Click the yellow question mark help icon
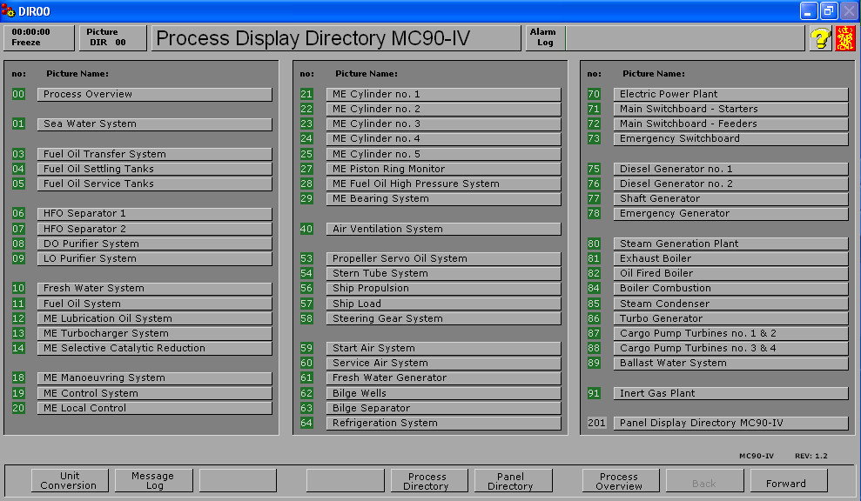This screenshot has height=501, width=861. click(819, 38)
